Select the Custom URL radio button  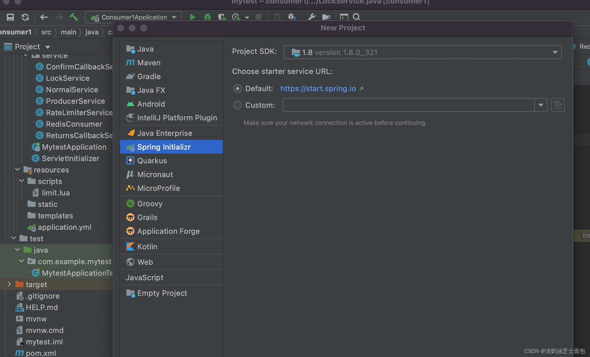(237, 105)
